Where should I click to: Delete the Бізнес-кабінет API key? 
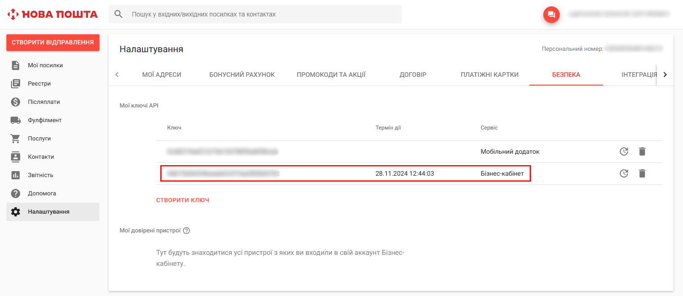pos(642,173)
